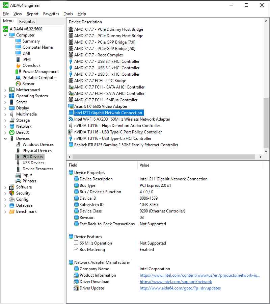
Task: Click the Security shield icon
Action: click(12, 193)
